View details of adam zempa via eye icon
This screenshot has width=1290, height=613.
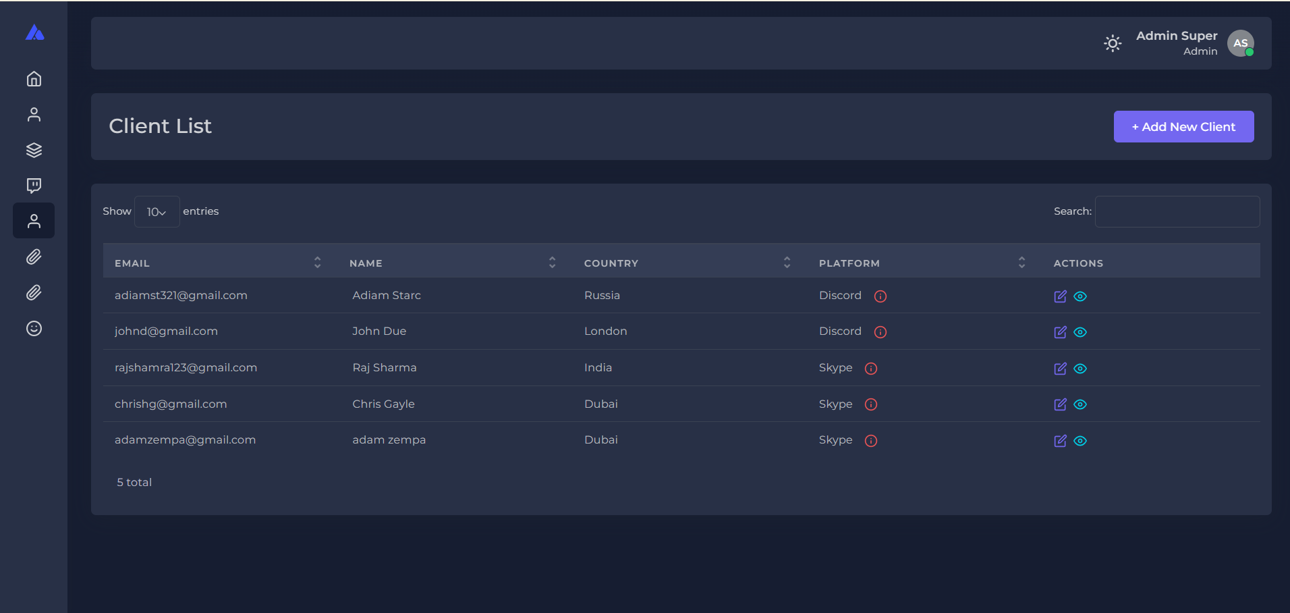[1080, 441]
